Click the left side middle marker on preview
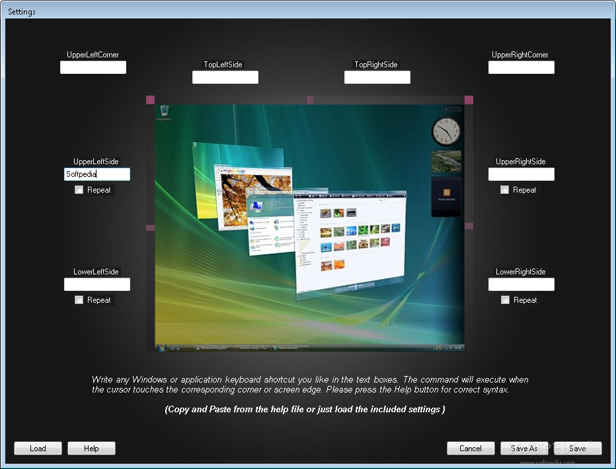 point(151,228)
